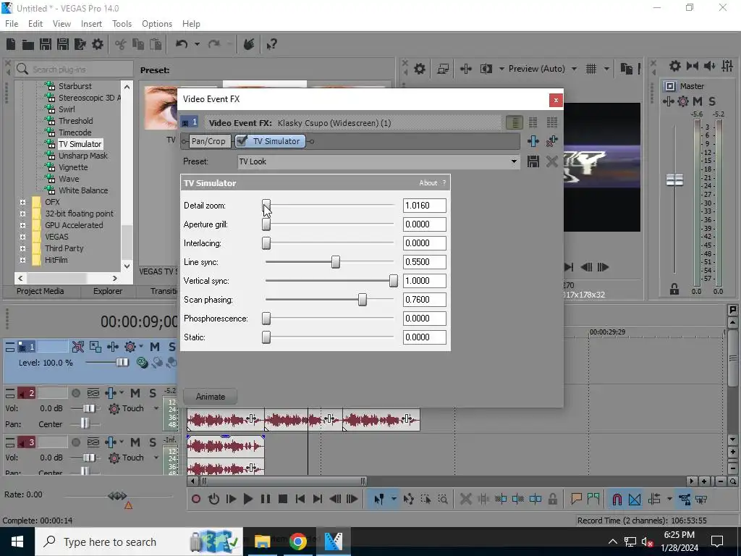Open the TV Look preset dropdown
This screenshot has height=556, width=741.
coord(514,161)
